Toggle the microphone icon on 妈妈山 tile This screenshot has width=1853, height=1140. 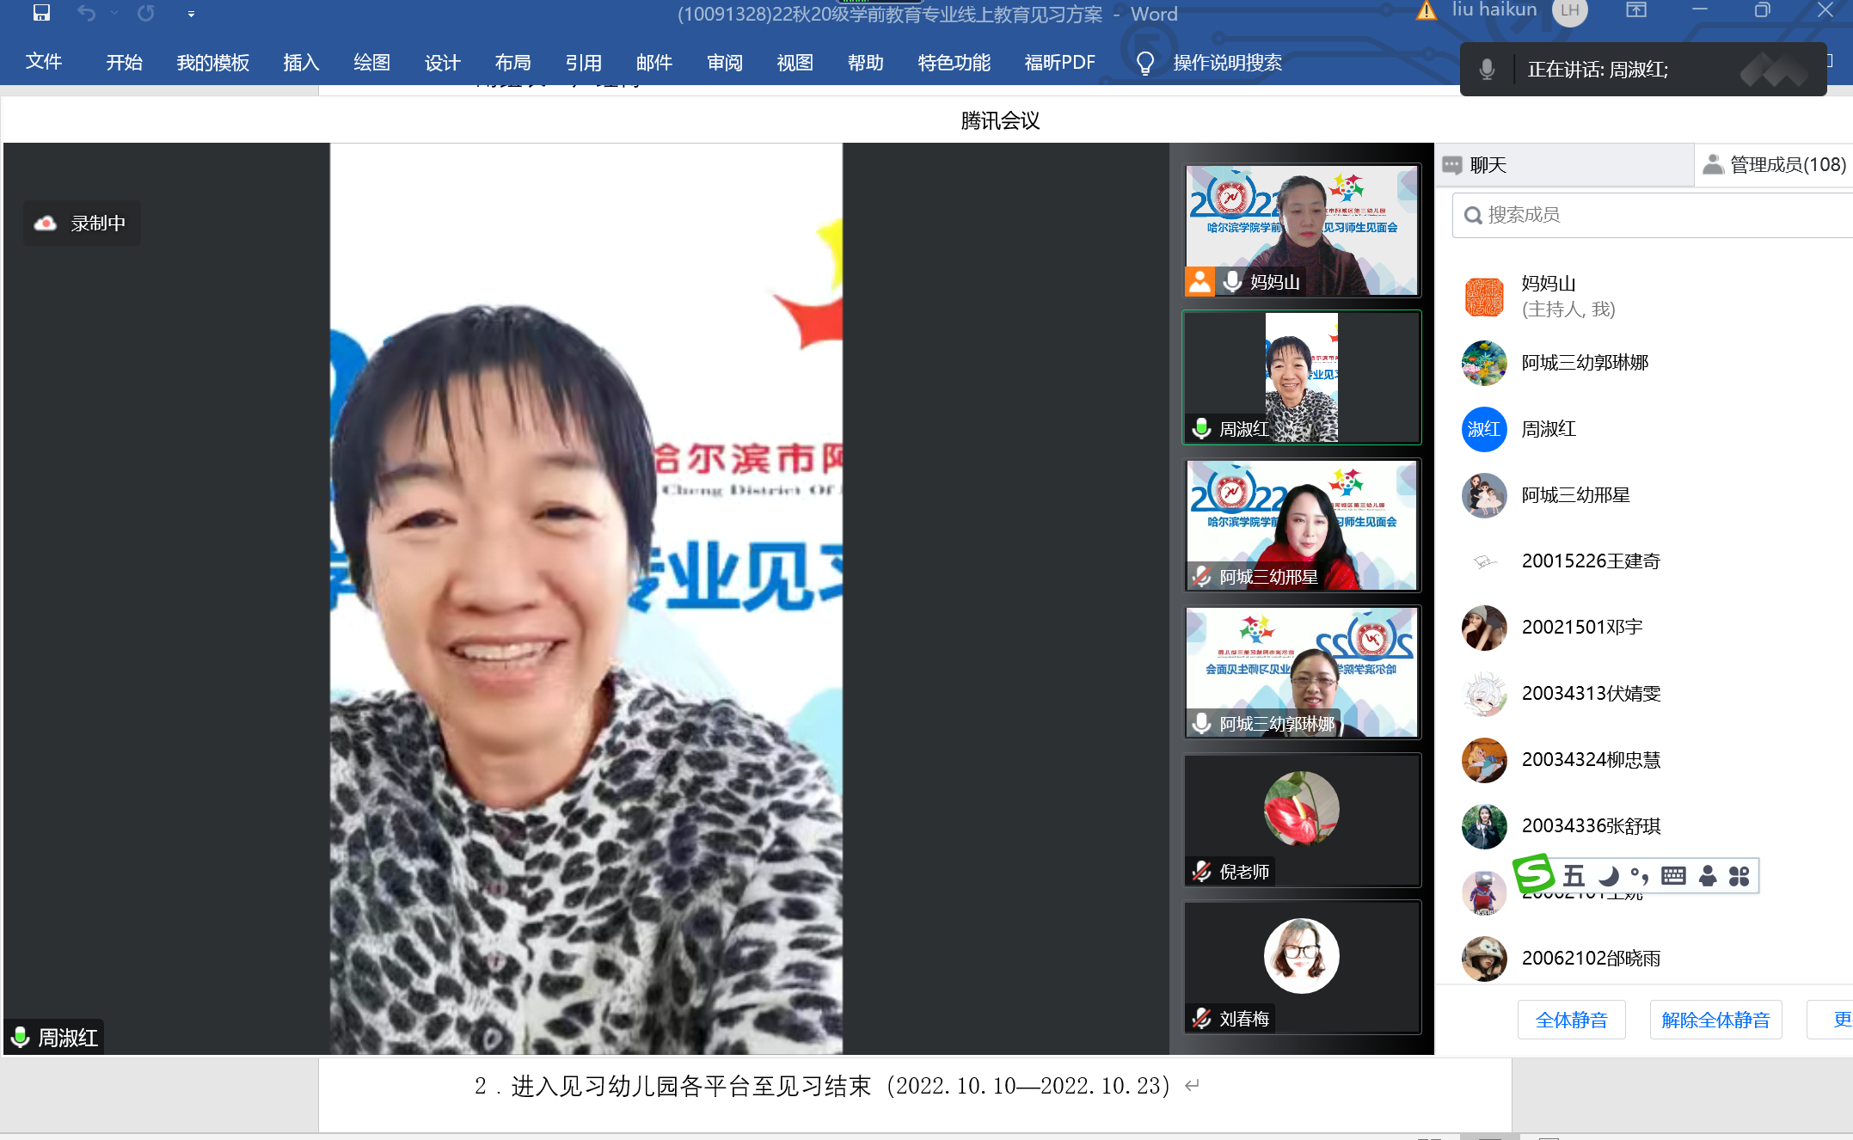tap(1233, 282)
